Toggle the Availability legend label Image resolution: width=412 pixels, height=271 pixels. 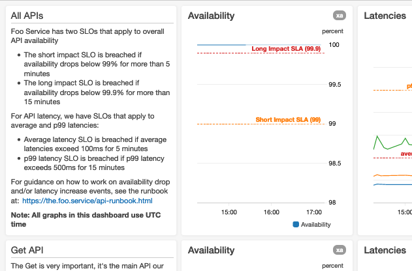315,225
